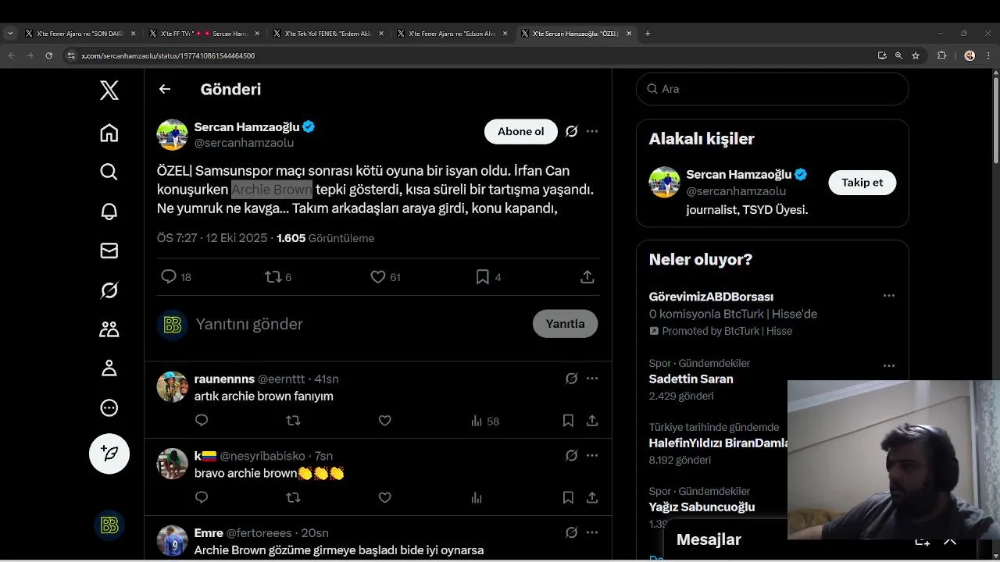Click the Yanıtla reply button
1000x562 pixels.
click(x=565, y=324)
